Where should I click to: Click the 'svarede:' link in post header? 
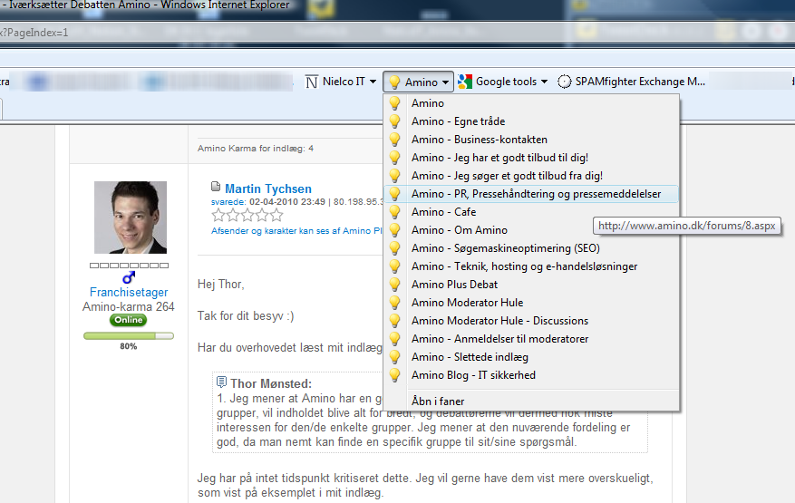click(228, 202)
